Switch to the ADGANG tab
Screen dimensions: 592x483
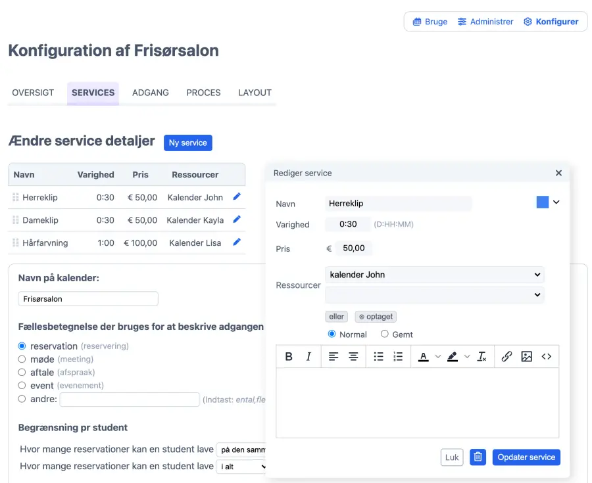pyautogui.click(x=151, y=93)
